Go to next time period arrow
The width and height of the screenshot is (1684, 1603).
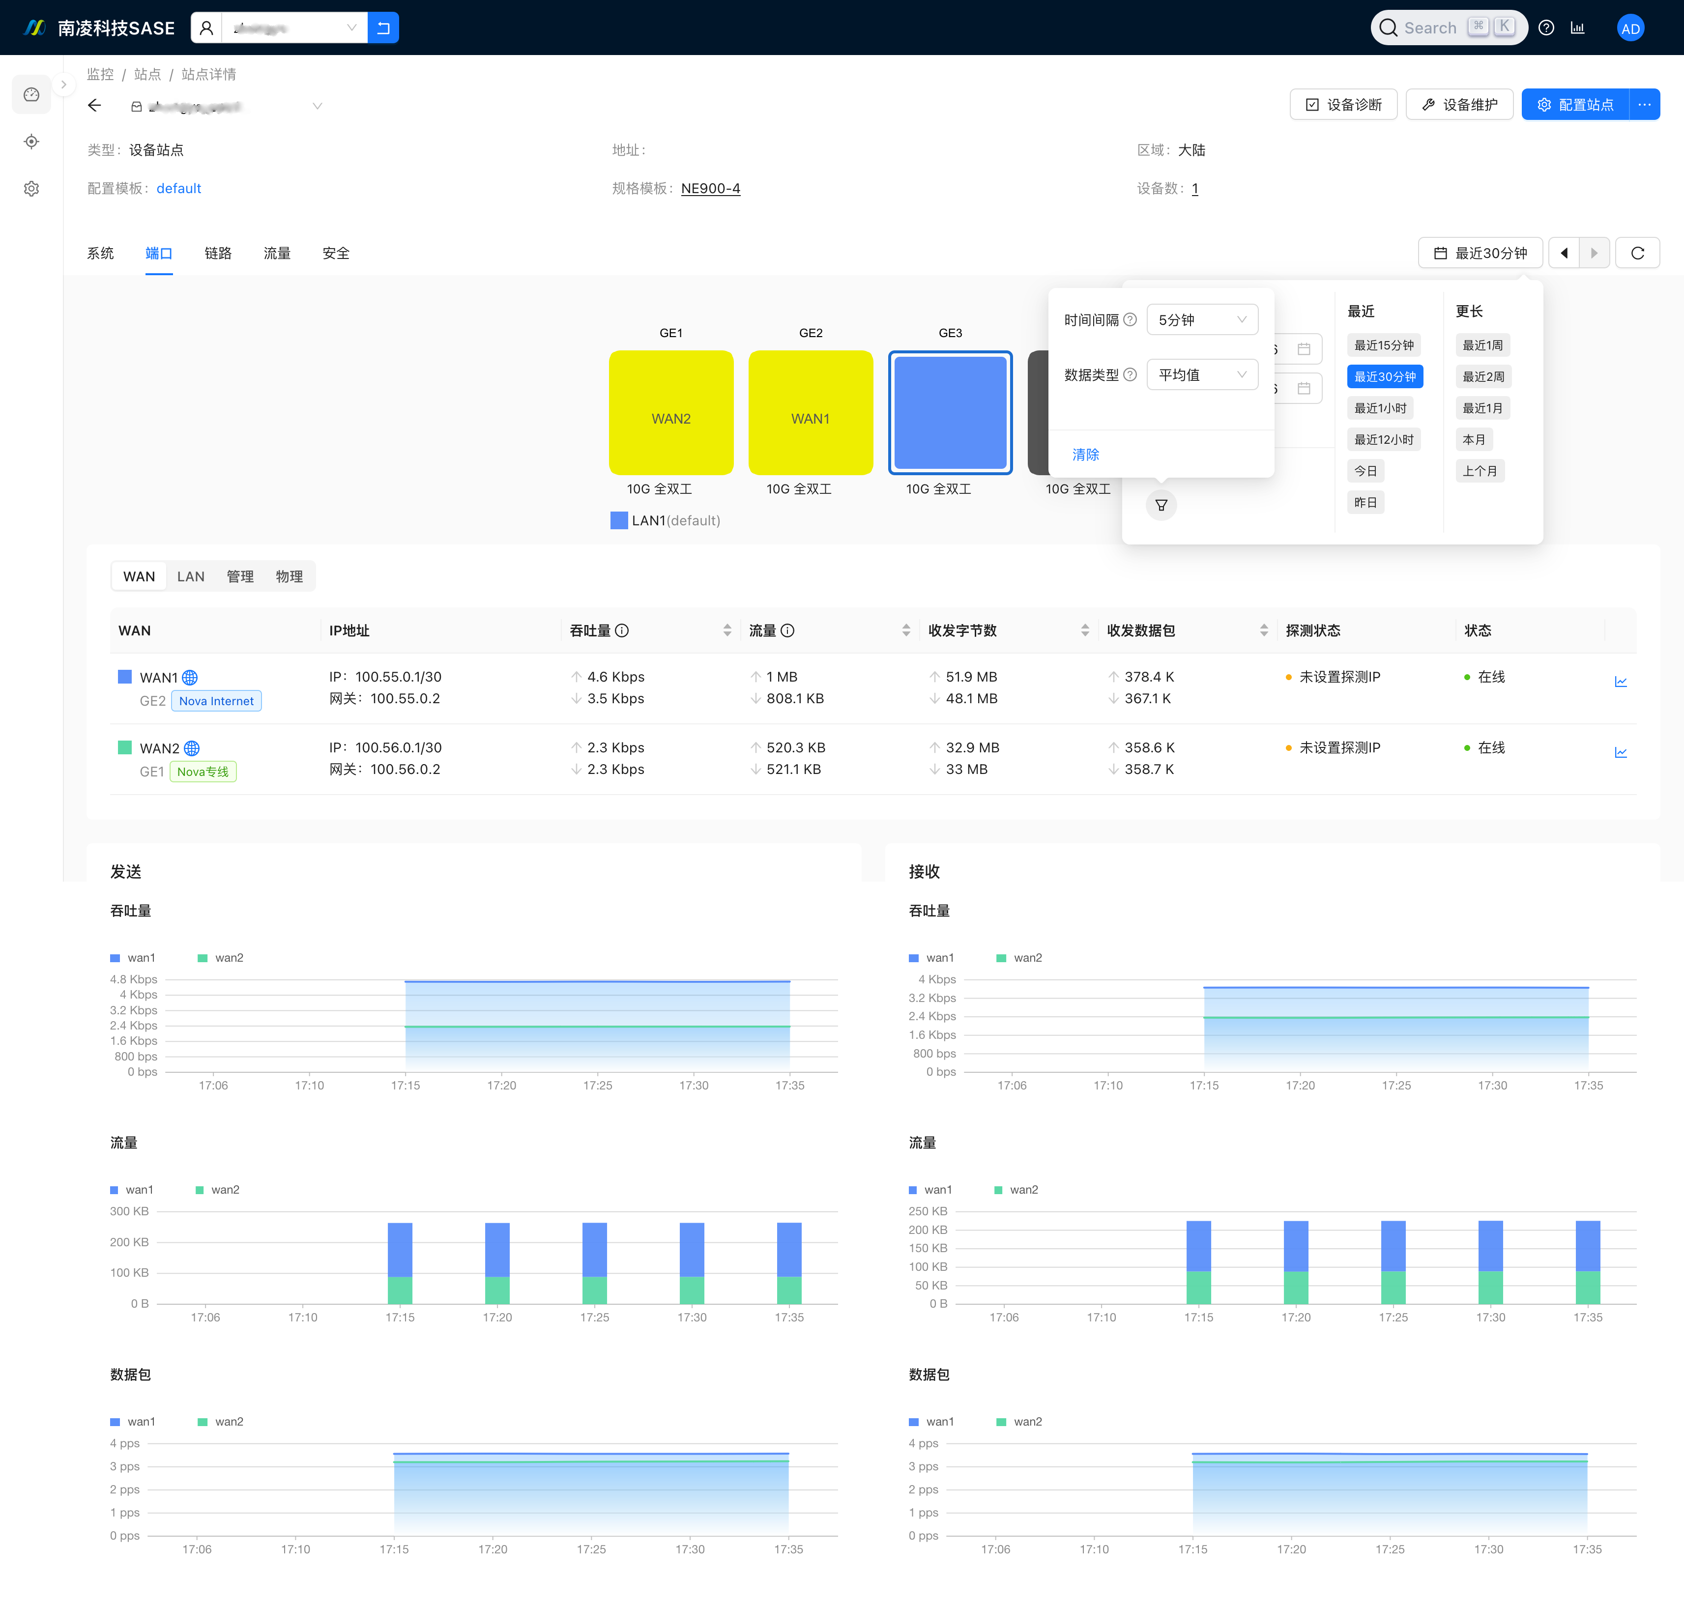tap(1594, 253)
